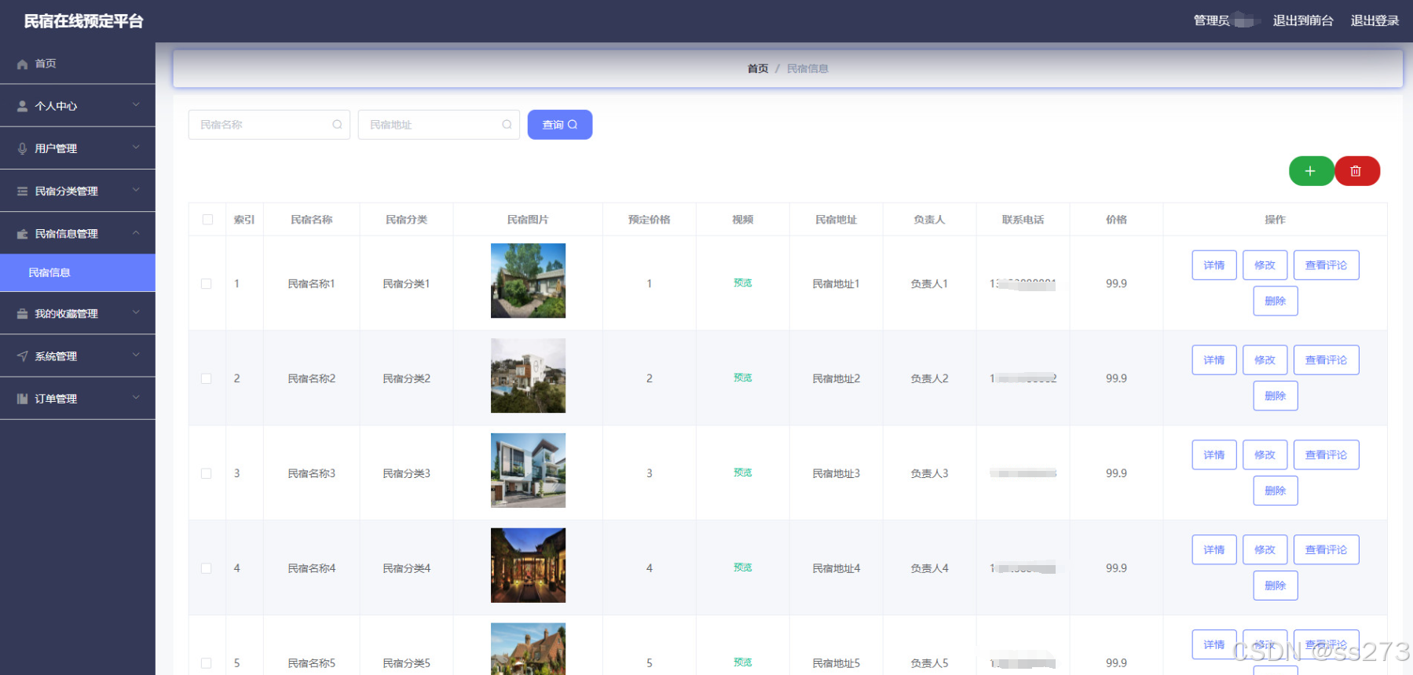1413x675 pixels.
Task: Click 修改 for 民宿名称2
Action: 1265,360
